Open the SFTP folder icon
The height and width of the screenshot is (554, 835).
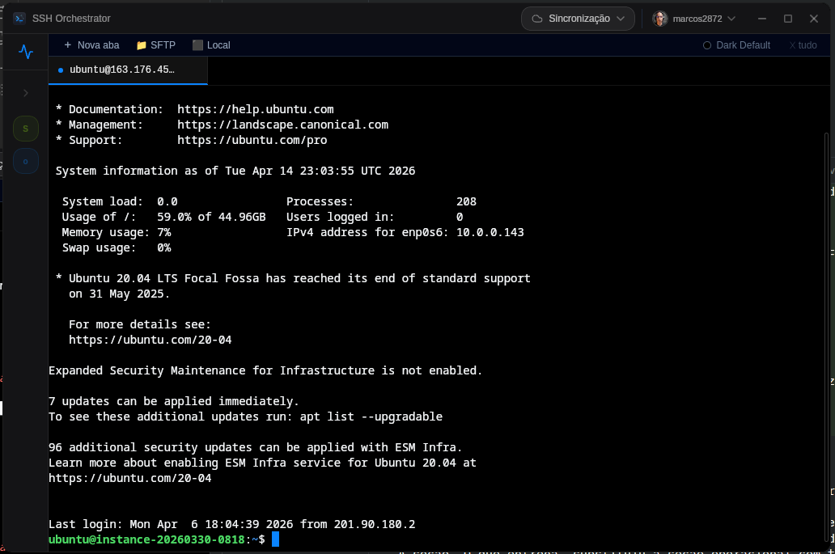coord(142,45)
